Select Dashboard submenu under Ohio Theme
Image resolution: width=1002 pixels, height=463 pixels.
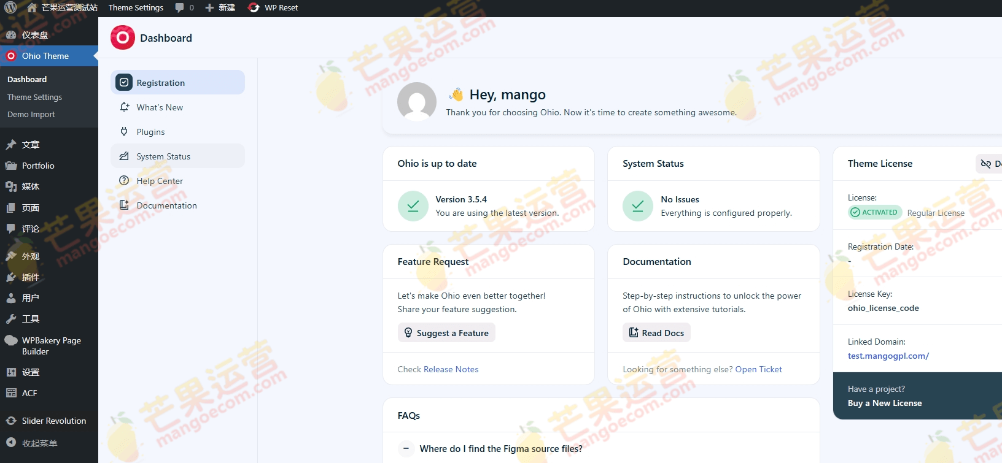click(27, 79)
